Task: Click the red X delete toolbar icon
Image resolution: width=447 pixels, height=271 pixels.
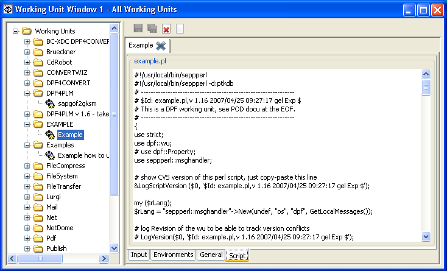Action: coord(166,29)
